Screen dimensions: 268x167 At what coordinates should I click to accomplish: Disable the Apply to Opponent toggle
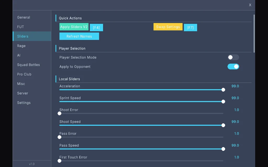pyautogui.click(x=233, y=67)
